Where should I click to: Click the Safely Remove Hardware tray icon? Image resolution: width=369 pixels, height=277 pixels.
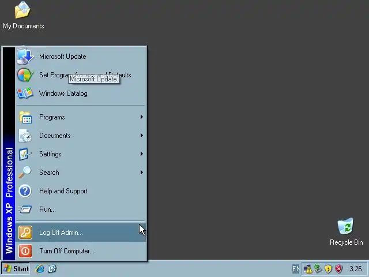(318, 269)
